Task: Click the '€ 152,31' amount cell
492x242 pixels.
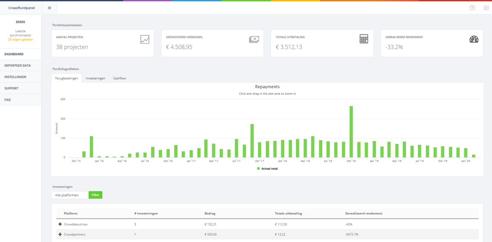Action: tap(211, 224)
